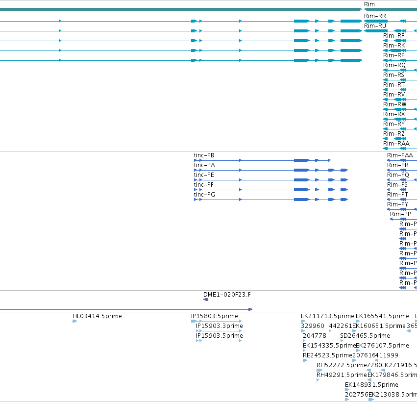Open the RH52272.5prime EST label
Viewport: 417px width, 402px height.
point(342,366)
